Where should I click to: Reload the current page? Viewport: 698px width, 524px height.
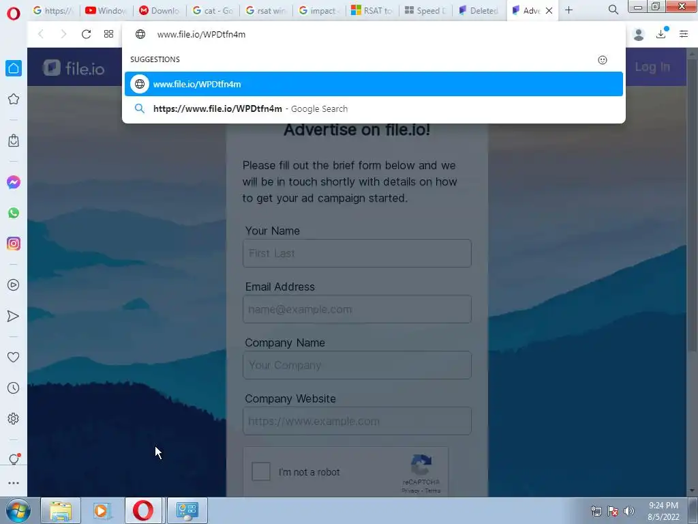(87, 34)
